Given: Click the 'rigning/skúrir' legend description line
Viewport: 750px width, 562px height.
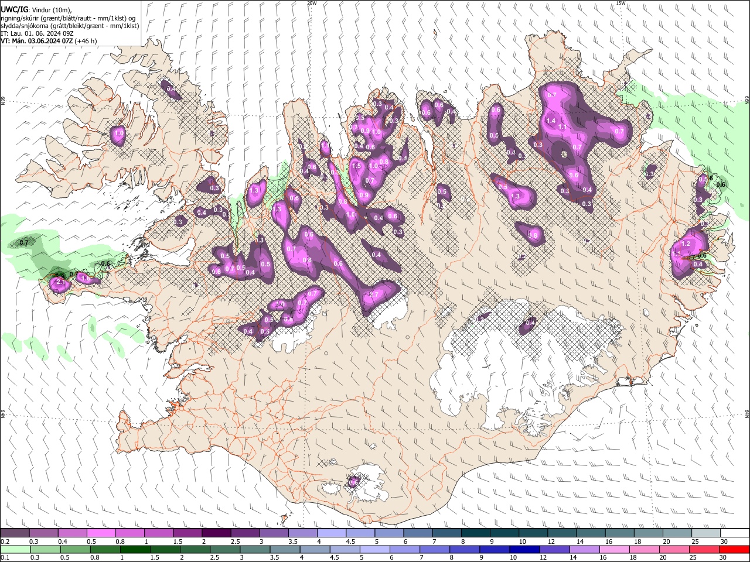Looking at the screenshot, I should click(x=68, y=18).
